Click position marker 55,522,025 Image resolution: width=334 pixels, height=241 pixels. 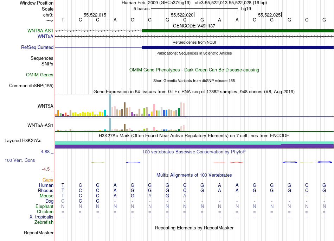pyautogui.click(x=269, y=15)
